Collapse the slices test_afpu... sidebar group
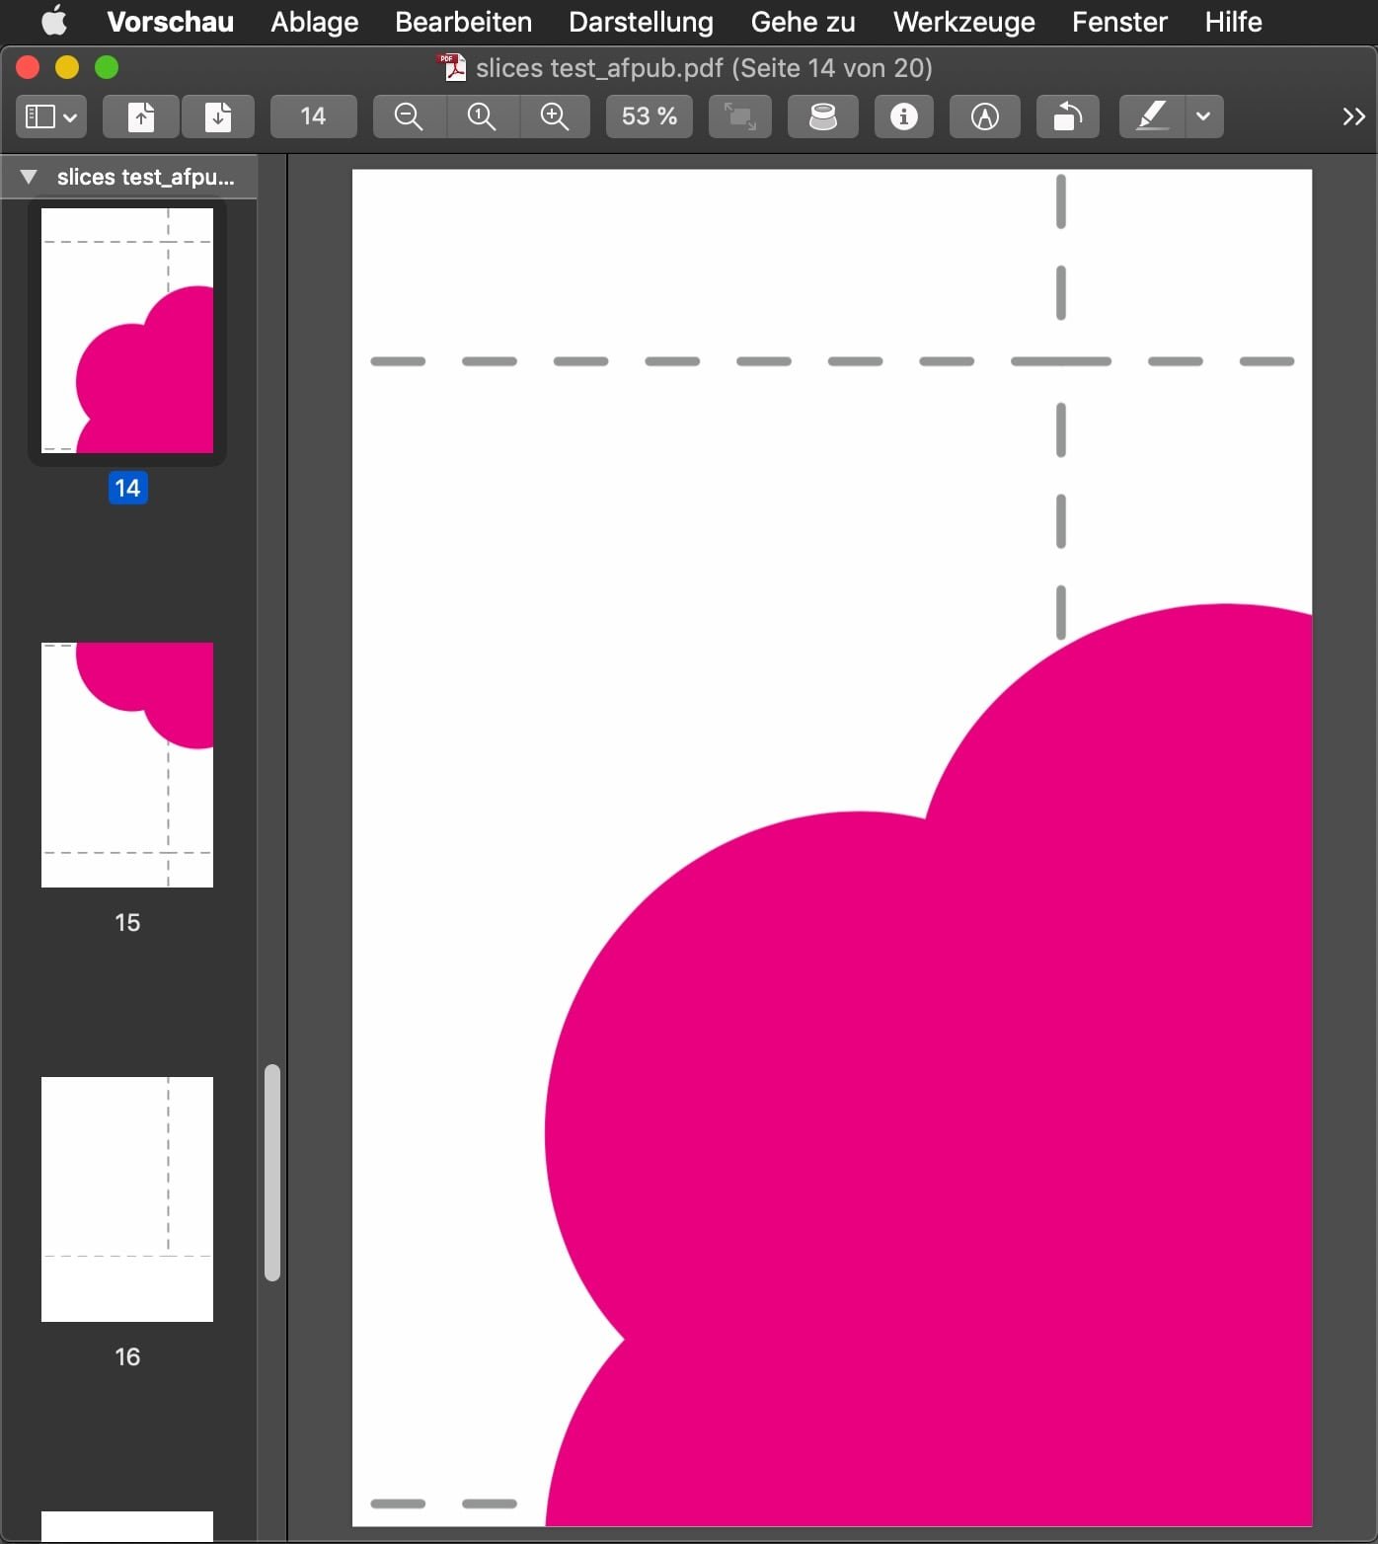 point(29,177)
